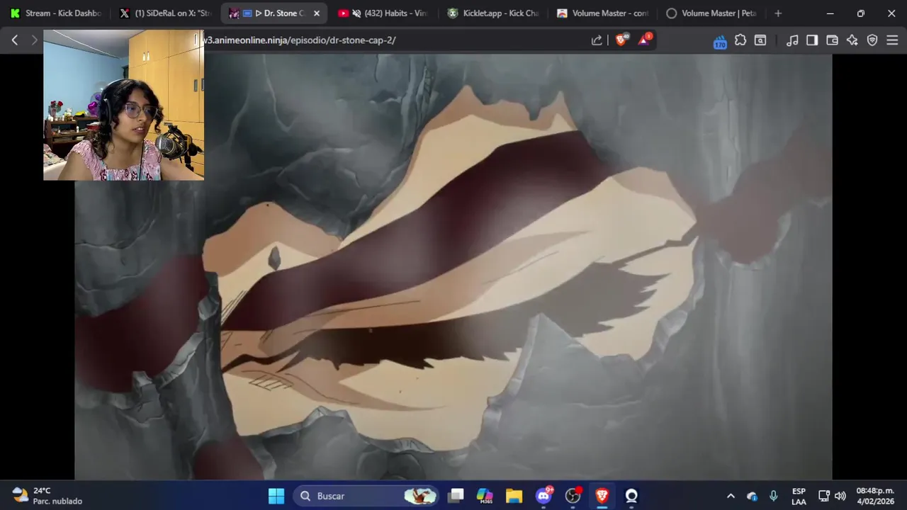Open the network status tray icon
Screen dimensions: 907x510
(x=824, y=496)
